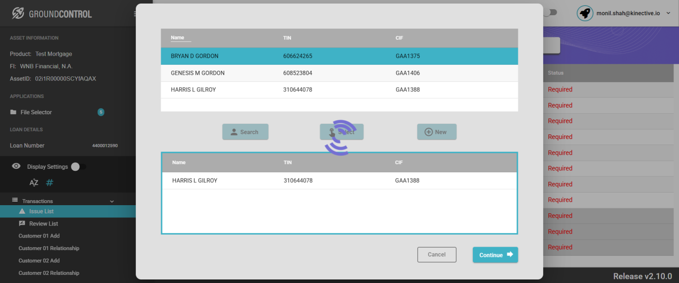Click the Release v2.10.0 label
The width and height of the screenshot is (679, 283).
pyautogui.click(x=643, y=276)
